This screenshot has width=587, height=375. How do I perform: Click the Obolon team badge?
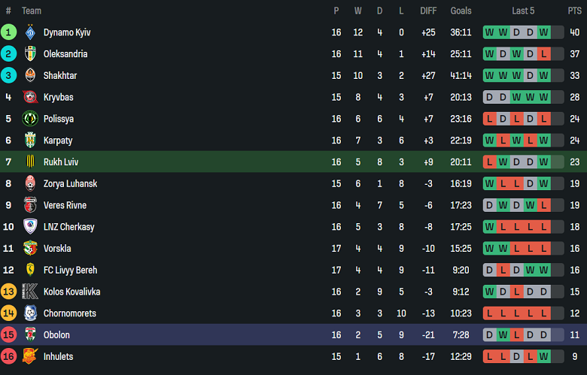(x=30, y=335)
